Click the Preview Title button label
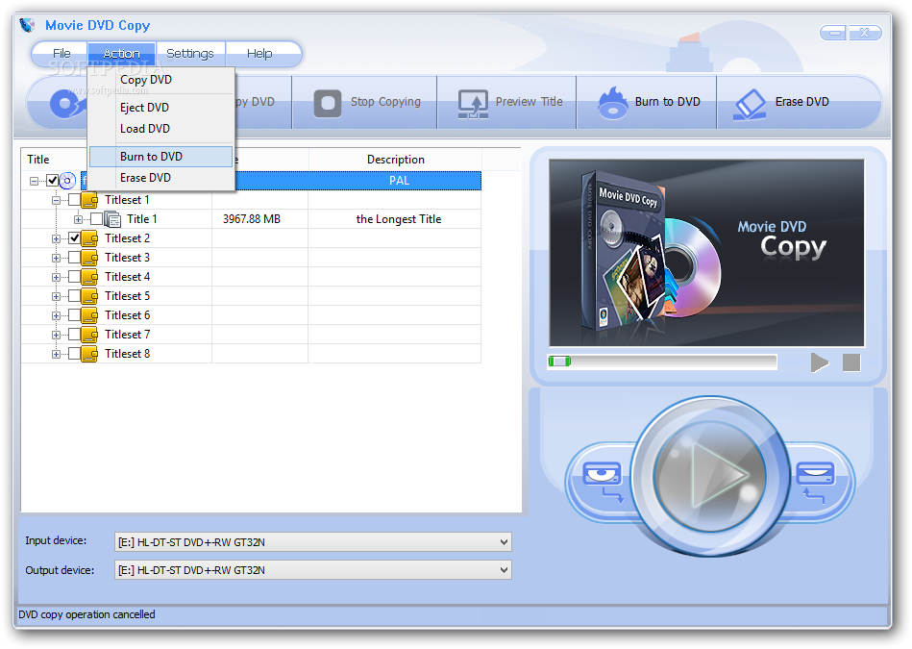Image resolution: width=912 pixels, height=649 pixels. (529, 102)
